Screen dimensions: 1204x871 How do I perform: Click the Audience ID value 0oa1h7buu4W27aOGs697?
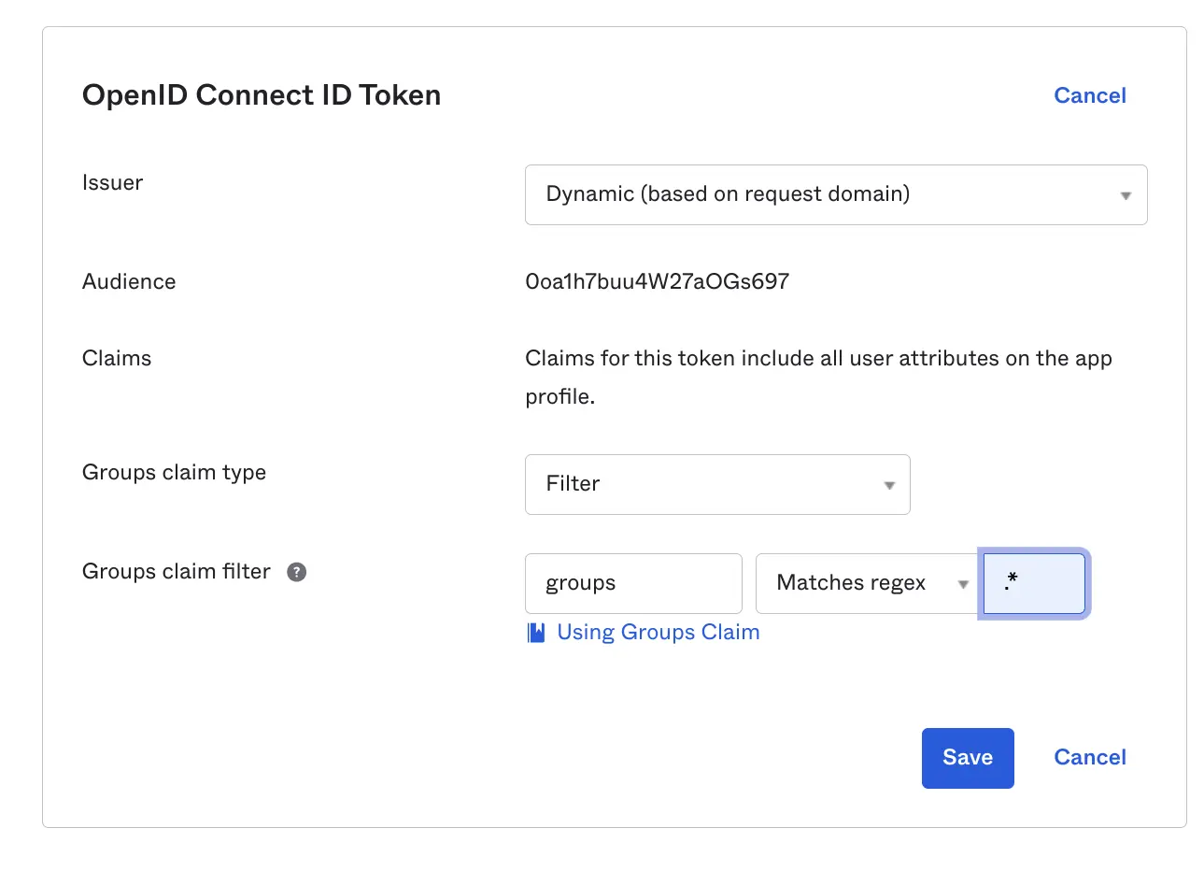[x=657, y=281]
